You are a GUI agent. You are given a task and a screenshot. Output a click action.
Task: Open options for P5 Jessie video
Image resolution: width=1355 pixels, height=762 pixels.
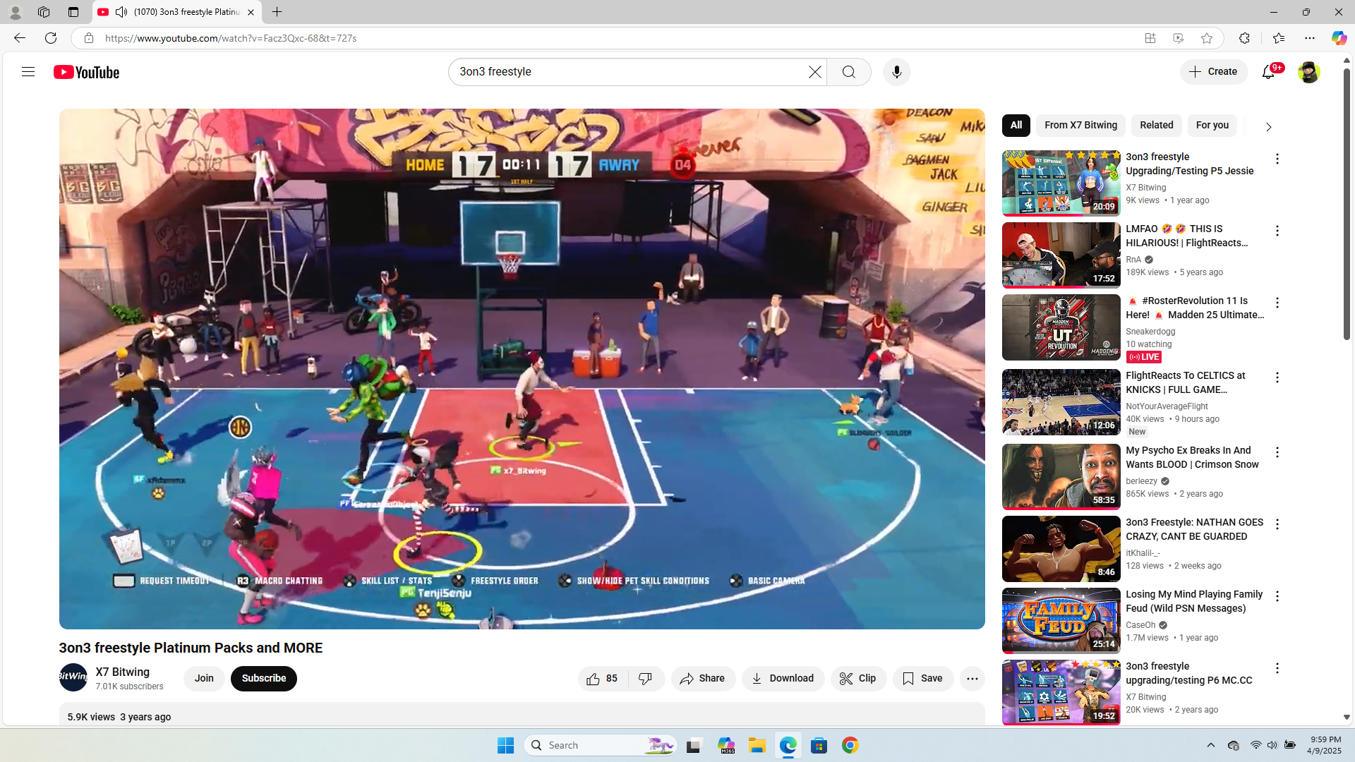[1277, 159]
